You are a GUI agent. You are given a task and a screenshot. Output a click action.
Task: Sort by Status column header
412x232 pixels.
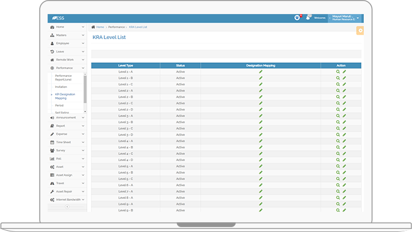click(180, 65)
